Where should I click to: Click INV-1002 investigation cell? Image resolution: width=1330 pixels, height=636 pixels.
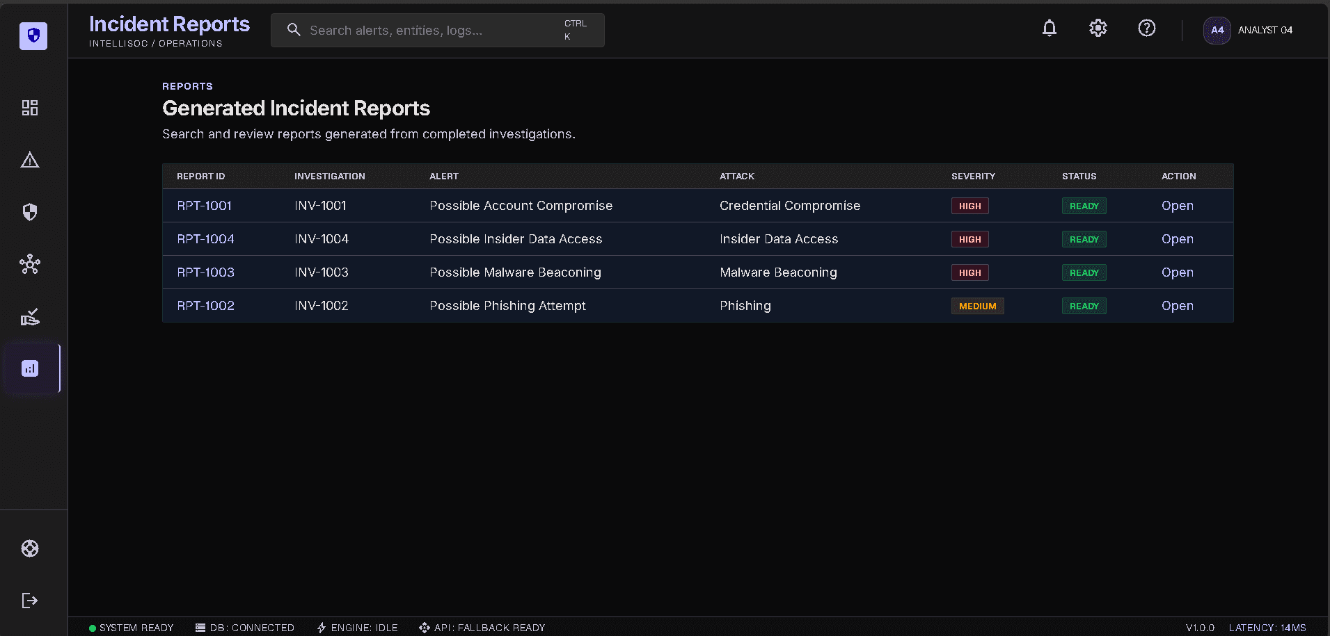(322, 306)
